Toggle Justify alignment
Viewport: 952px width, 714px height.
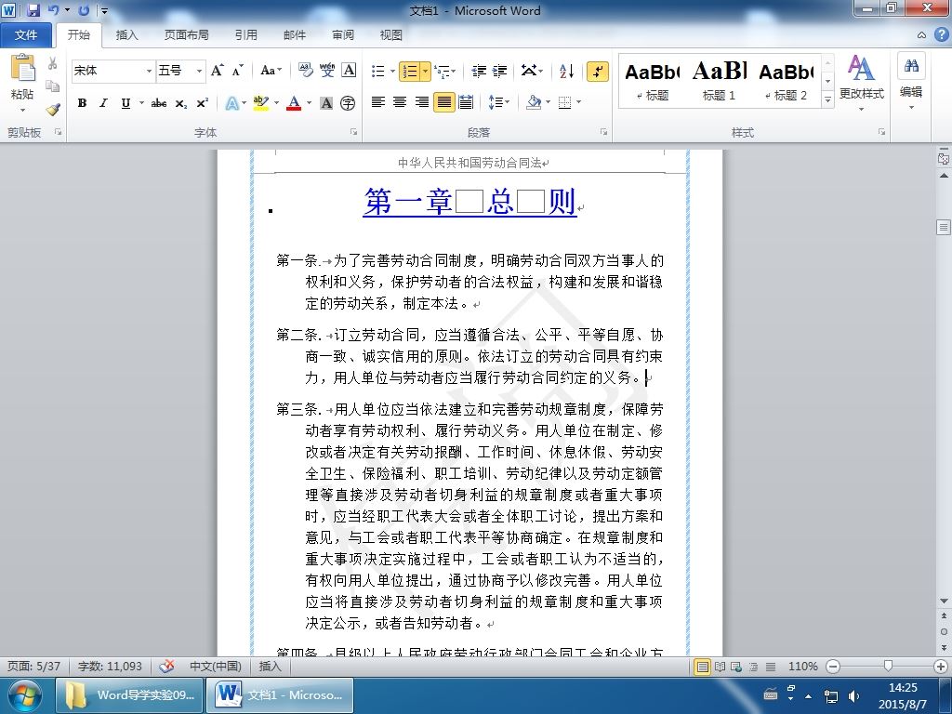point(443,102)
